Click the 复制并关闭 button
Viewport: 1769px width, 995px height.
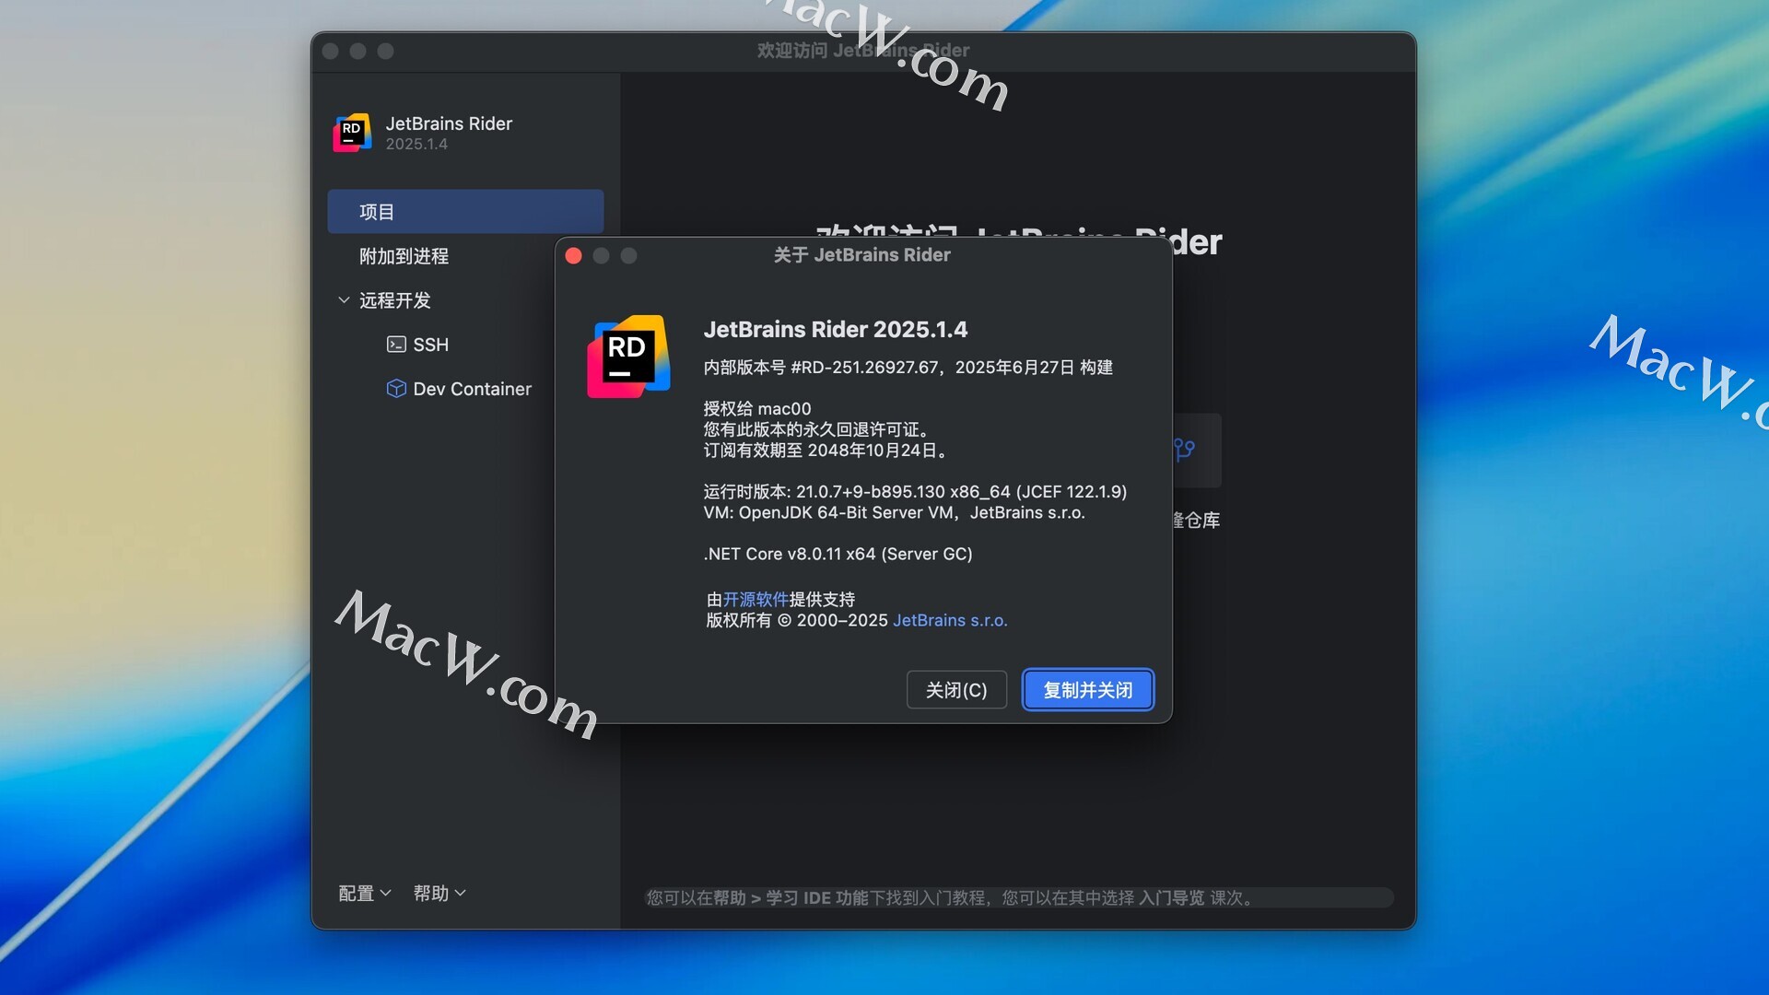pyautogui.click(x=1088, y=690)
